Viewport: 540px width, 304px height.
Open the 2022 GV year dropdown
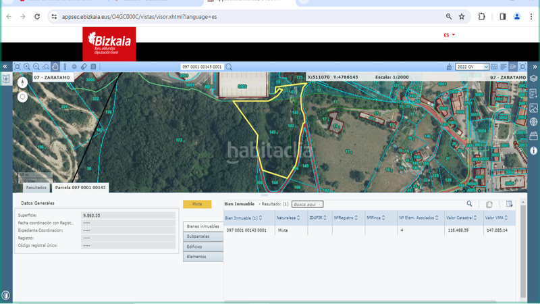tap(472, 67)
